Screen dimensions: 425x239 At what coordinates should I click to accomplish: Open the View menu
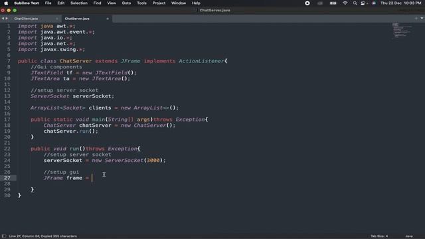(112, 3)
